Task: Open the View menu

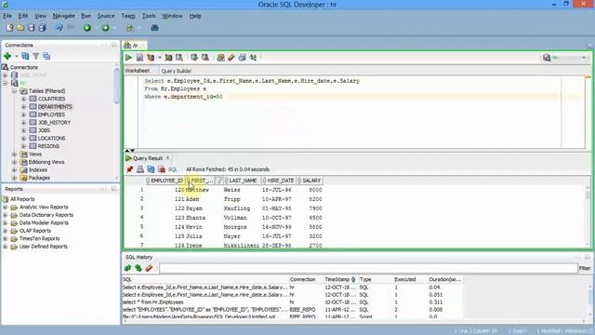Action: point(40,16)
